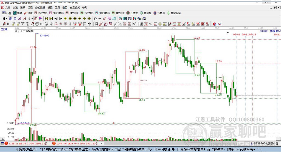Open the 资讯 menu
This screenshot has height=152, width=281.
click(x=23, y=7)
